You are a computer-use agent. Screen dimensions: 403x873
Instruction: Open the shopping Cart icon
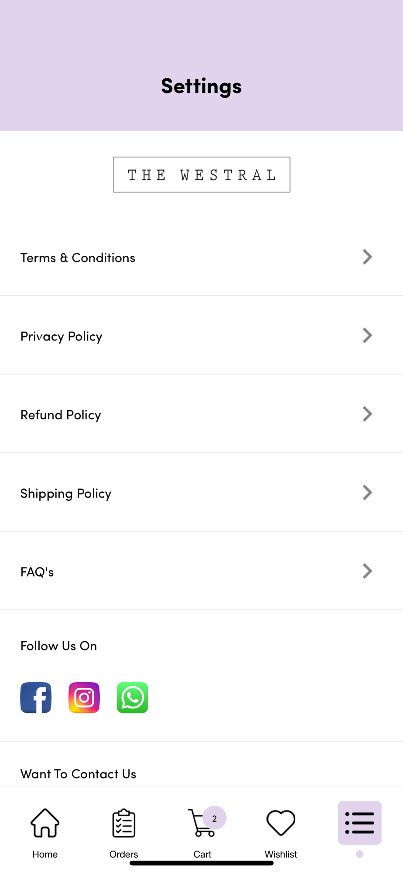coord(201,824)
